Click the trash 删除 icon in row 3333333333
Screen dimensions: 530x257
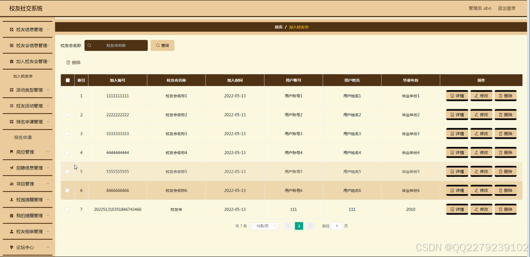(501, 134)
